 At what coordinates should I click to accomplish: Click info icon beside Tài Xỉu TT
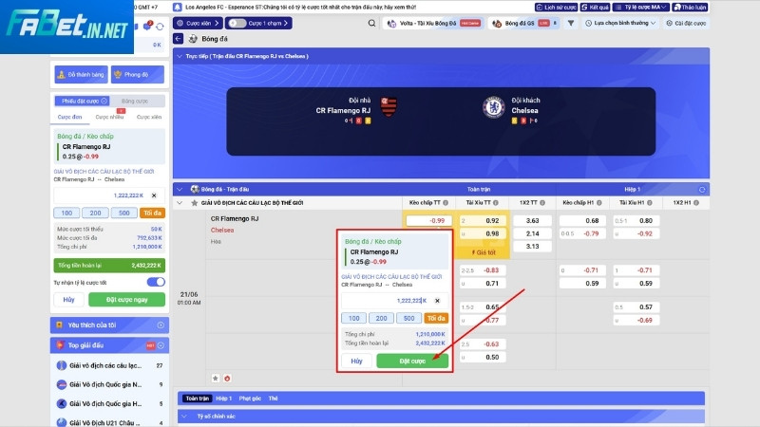pyautogui.click(x=496, y=203)
